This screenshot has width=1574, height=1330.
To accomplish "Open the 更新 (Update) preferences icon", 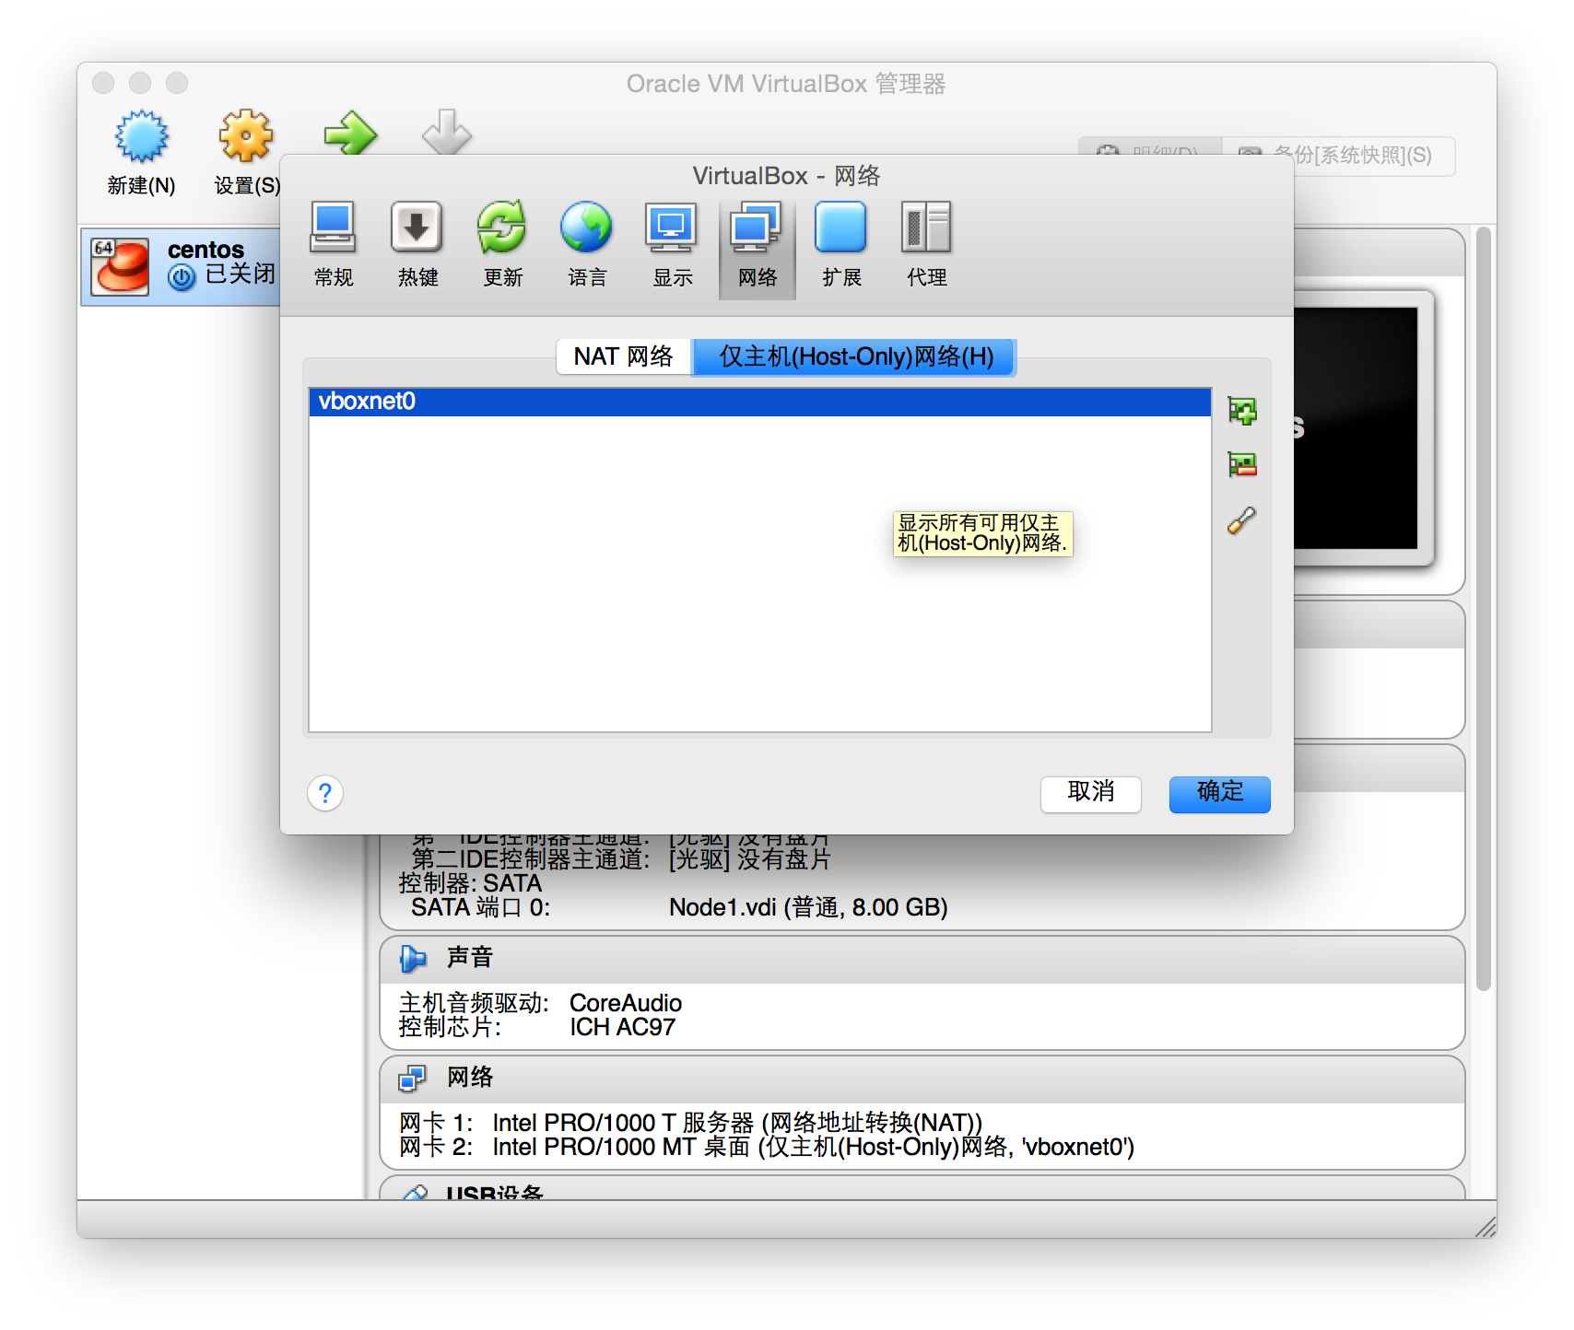I will click(502, 245).
